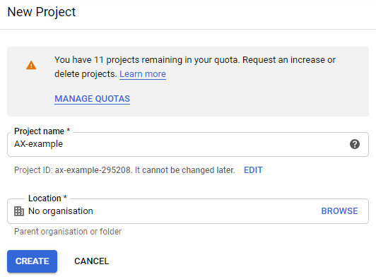Click the New Project page heading
This screenshot has height=279, width=376.
point(42,12)
